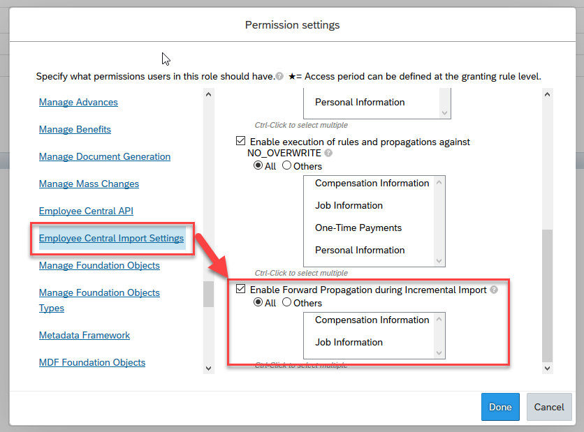Click the Cancel button

point(549,407)
